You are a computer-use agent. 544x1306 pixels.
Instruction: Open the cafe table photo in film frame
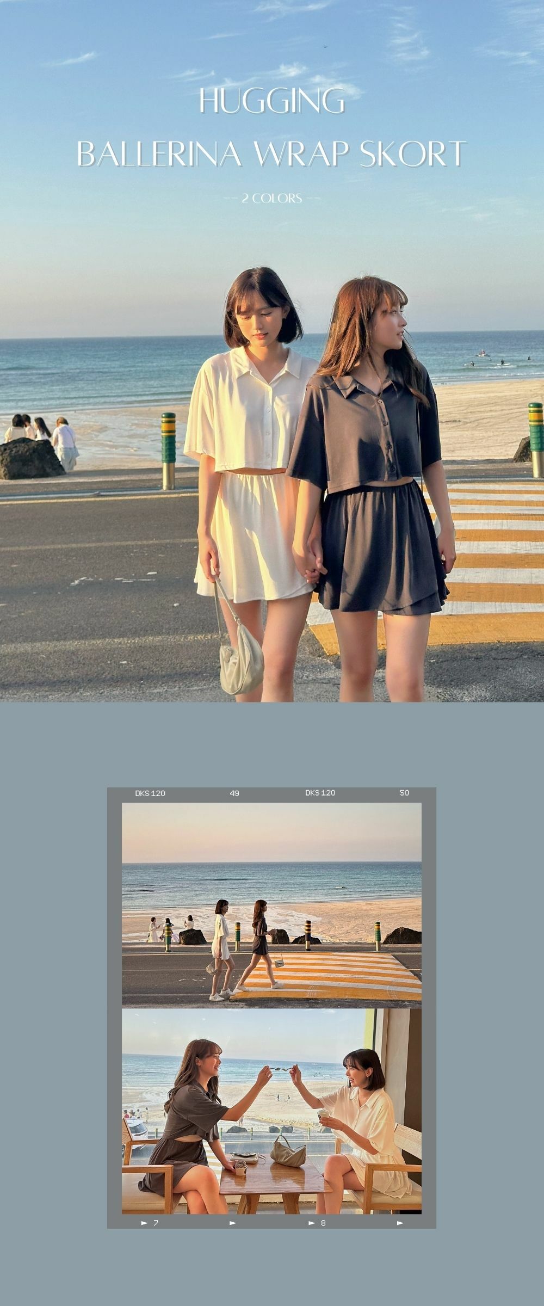tap(271, 1111)
